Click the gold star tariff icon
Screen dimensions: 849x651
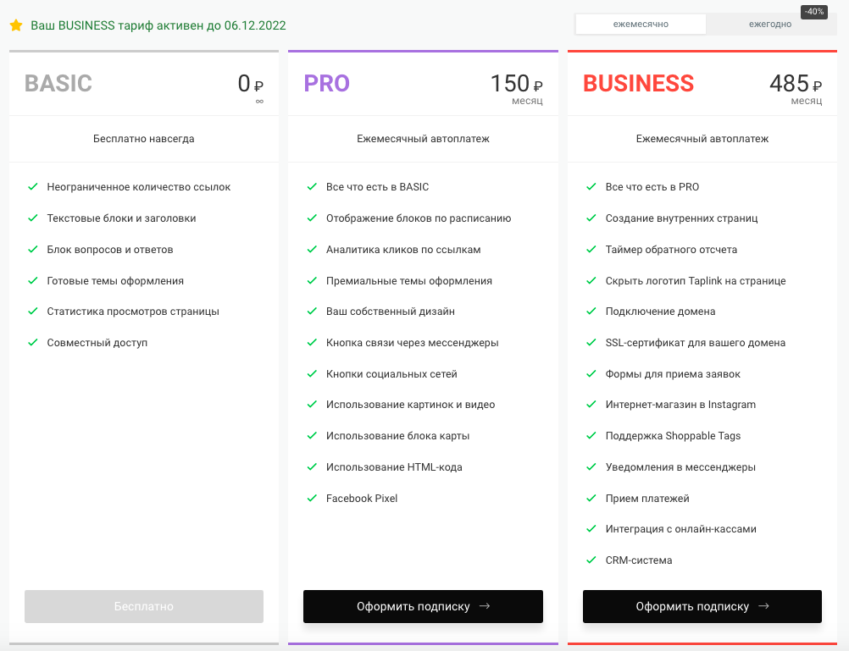tap(16, 25)
